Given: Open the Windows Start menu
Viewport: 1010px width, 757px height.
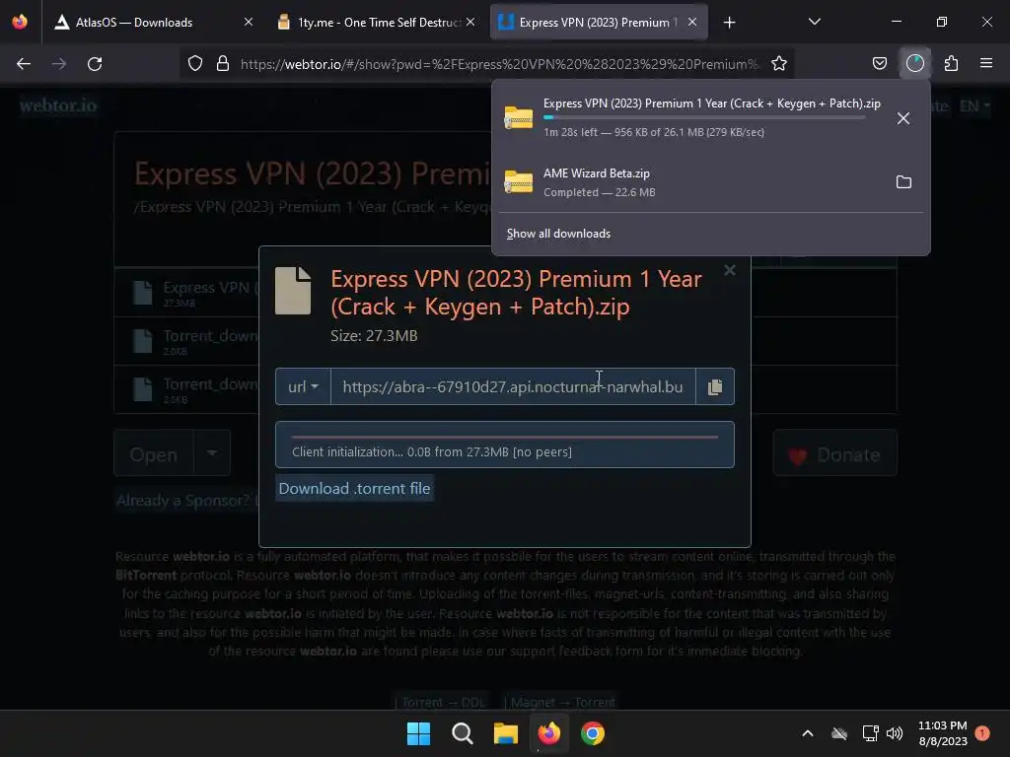Looking at the screenshot, I should coord(418,733).
